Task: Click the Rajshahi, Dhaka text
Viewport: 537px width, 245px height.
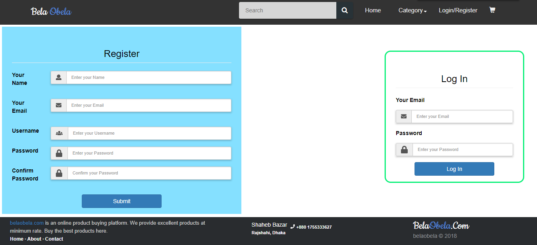Action: 268,233
